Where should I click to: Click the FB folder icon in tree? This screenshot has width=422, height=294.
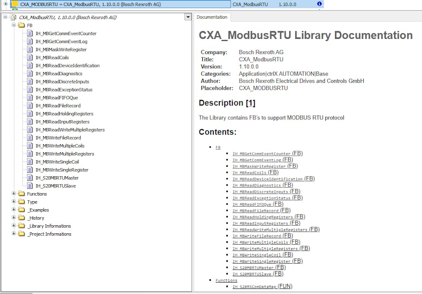coord(21,26)
